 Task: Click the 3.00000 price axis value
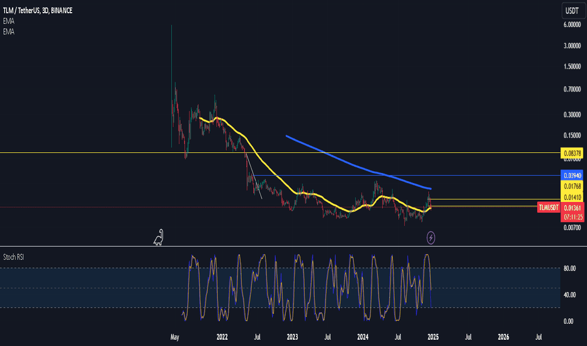point(573,46)
